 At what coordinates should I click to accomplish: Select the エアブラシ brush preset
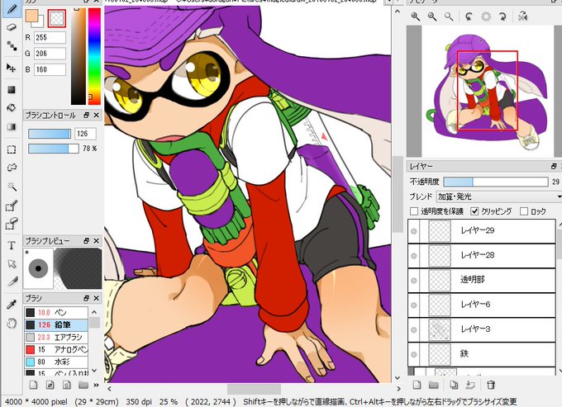pyautogui.click(x=56, y=337)
